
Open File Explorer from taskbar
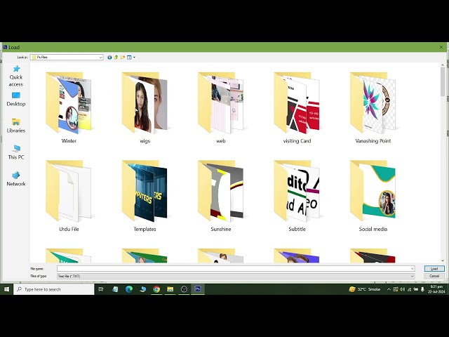(x=170, y=289)
